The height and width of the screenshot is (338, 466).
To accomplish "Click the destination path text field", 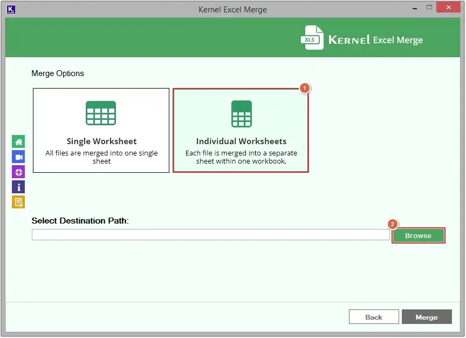I will pyautogui.click(x=208, y=234).
